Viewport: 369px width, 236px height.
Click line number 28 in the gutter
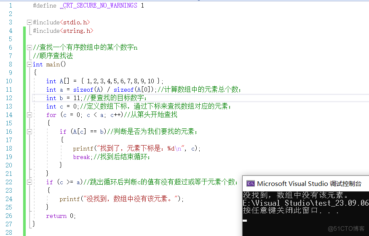tap(9, 233)
